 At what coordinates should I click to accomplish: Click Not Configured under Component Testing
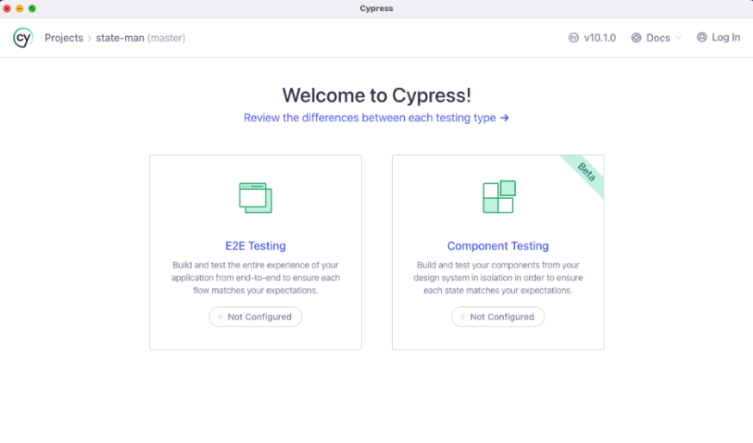click(498, 317)
